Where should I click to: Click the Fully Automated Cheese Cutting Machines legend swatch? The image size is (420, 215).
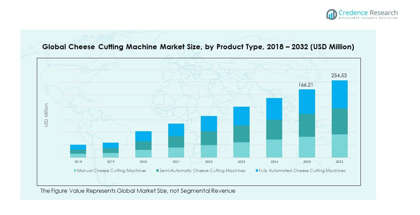(257, 171)
